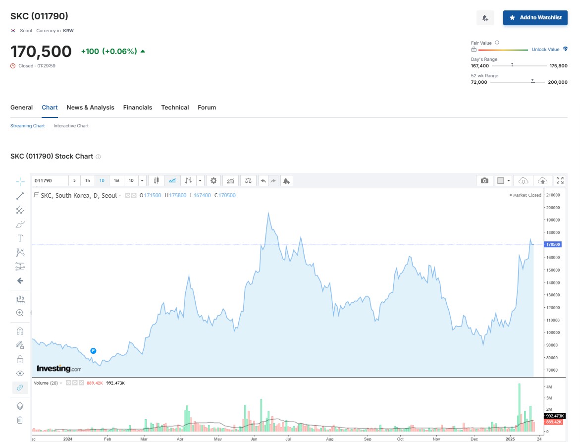Click the back arrow in drawing sidebar
580x442 pixels.
[20, 280]
